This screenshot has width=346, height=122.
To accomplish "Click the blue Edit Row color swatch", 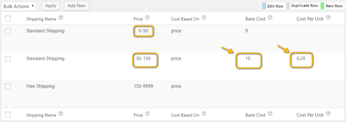I will tap(264, 6).
